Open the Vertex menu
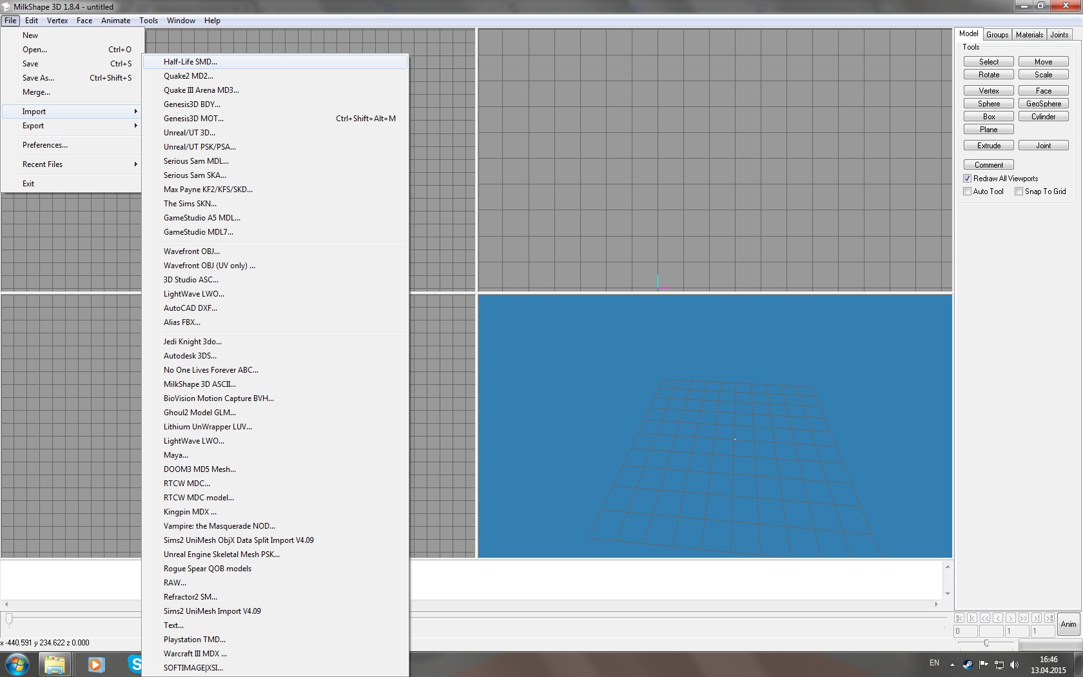This screenshot has height=677, width=1083. 57,21
